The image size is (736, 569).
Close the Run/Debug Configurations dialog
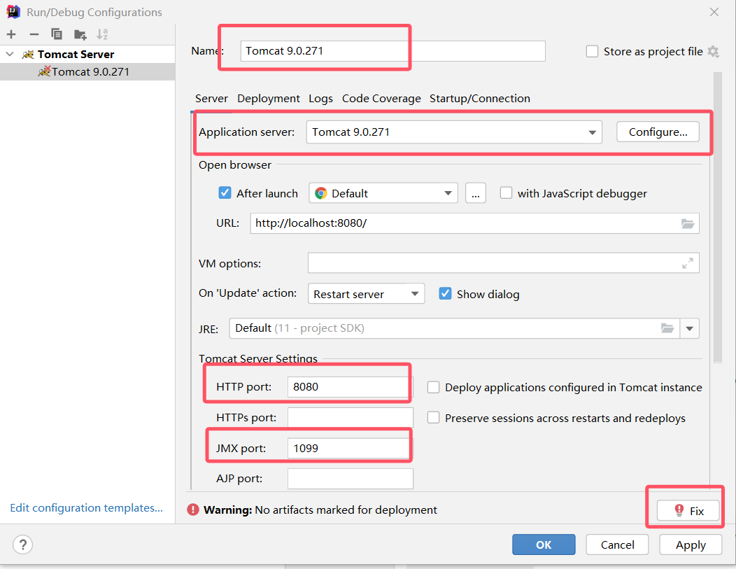coord(714,12)
